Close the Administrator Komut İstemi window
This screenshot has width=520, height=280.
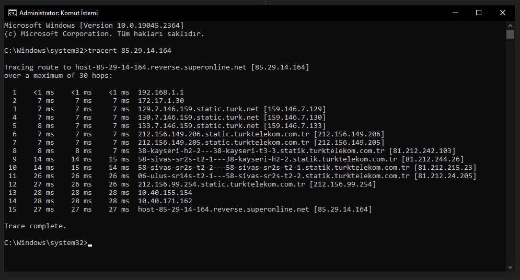click(502, 13)
